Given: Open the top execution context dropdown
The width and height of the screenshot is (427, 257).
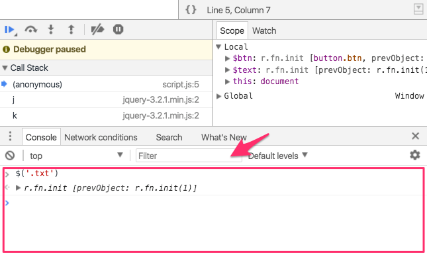Looking at the screenshot, I should [76, 156].
